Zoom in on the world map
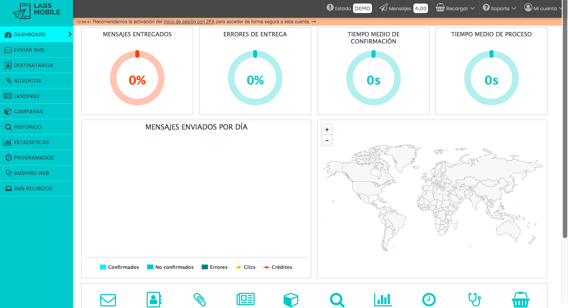Screen dimensions: 568x308 tap(327, 130)
